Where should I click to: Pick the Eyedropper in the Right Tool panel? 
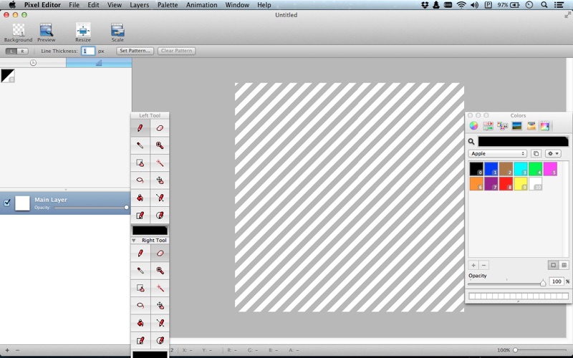pyautogui.click(x=140, y=271)
